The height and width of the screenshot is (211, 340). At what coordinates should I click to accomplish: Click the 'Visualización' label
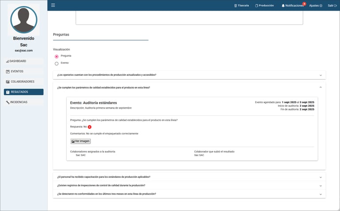coord(62,50)
